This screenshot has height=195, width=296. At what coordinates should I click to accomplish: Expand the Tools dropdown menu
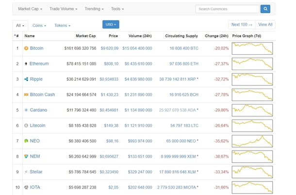tap(117, 9)
